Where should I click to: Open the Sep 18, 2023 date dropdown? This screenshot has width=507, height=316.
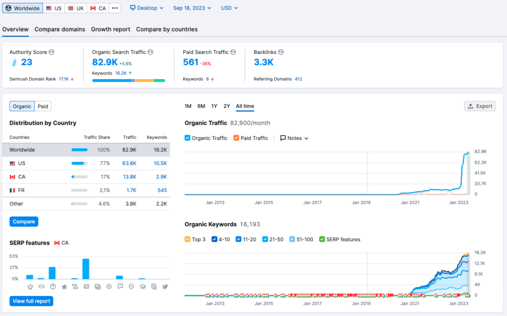(192, 8)
